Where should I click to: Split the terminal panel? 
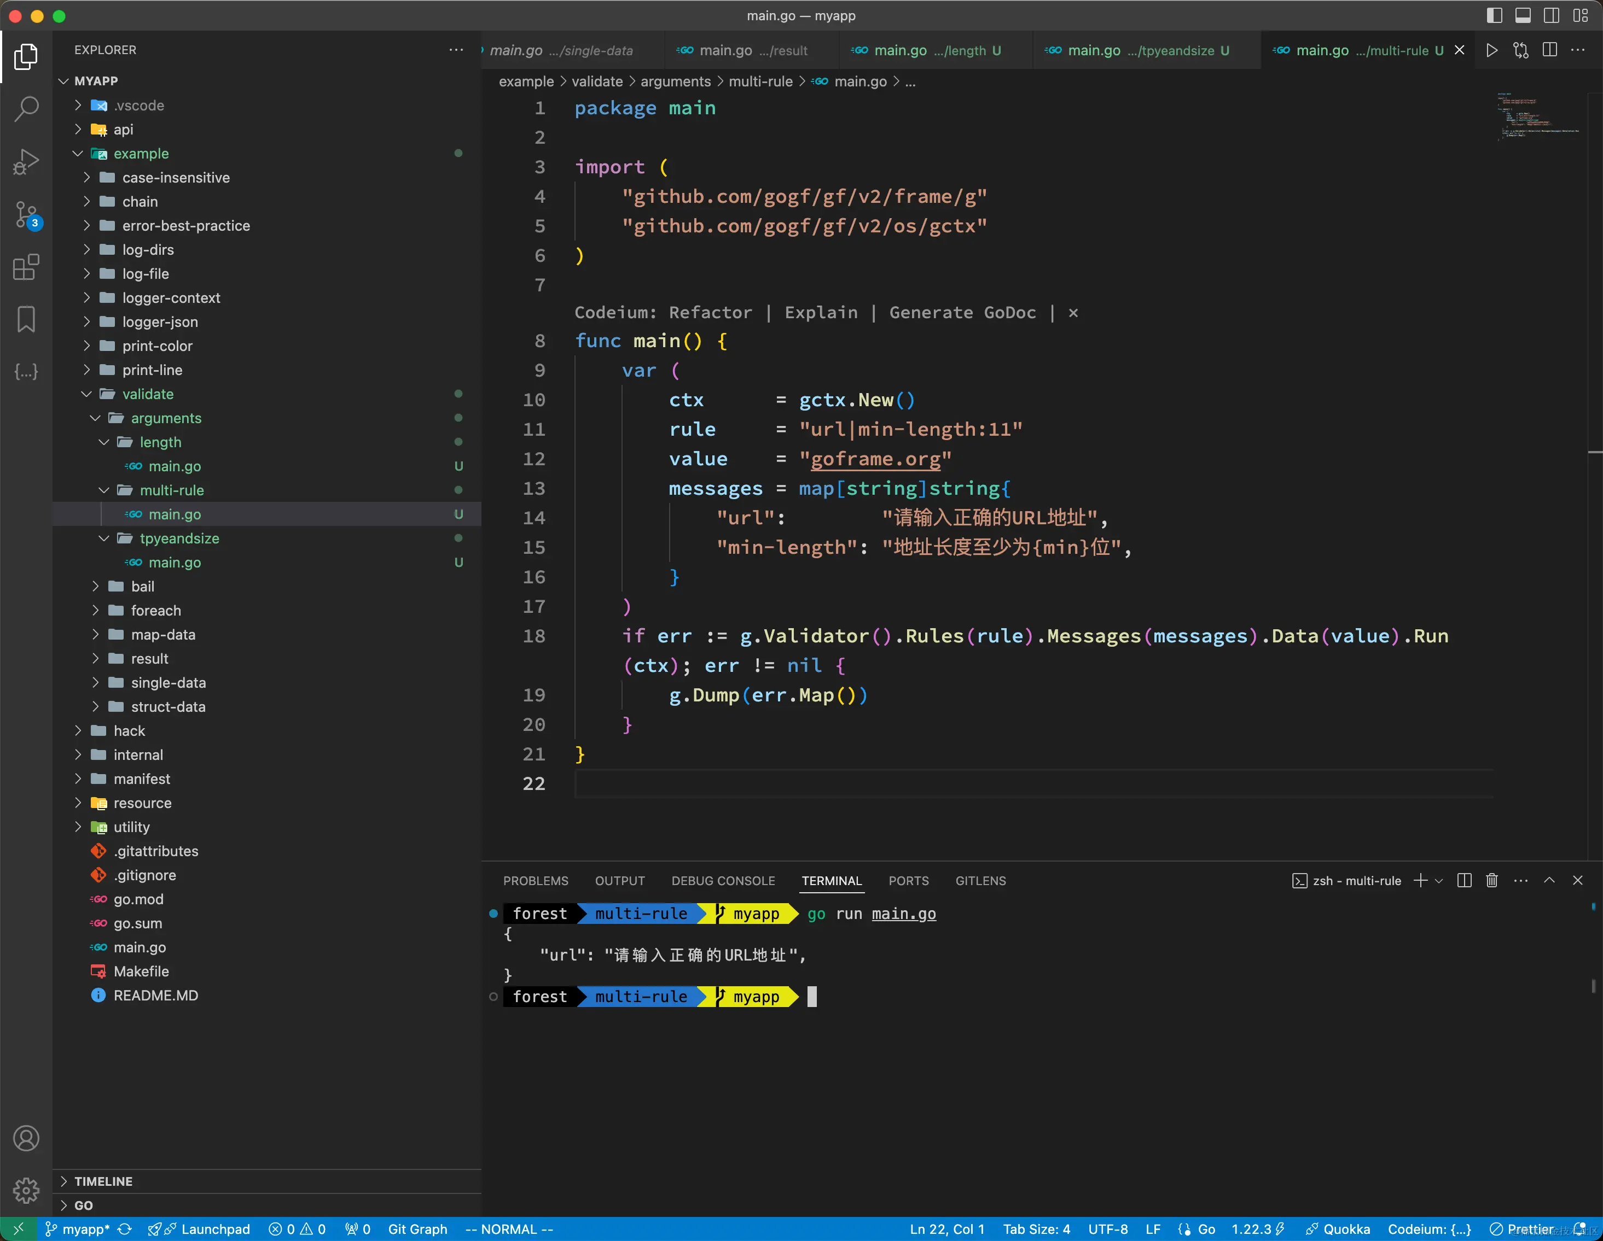tap(1464, 880)
